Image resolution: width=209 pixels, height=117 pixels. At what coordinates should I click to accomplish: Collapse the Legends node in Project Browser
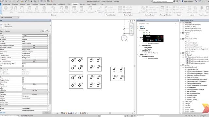click(181, 33)
